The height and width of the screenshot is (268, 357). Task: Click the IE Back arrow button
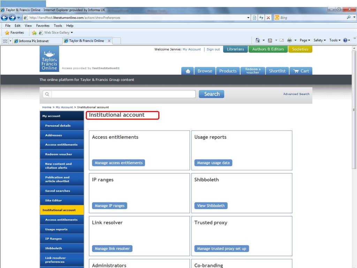tap(4, 17)
